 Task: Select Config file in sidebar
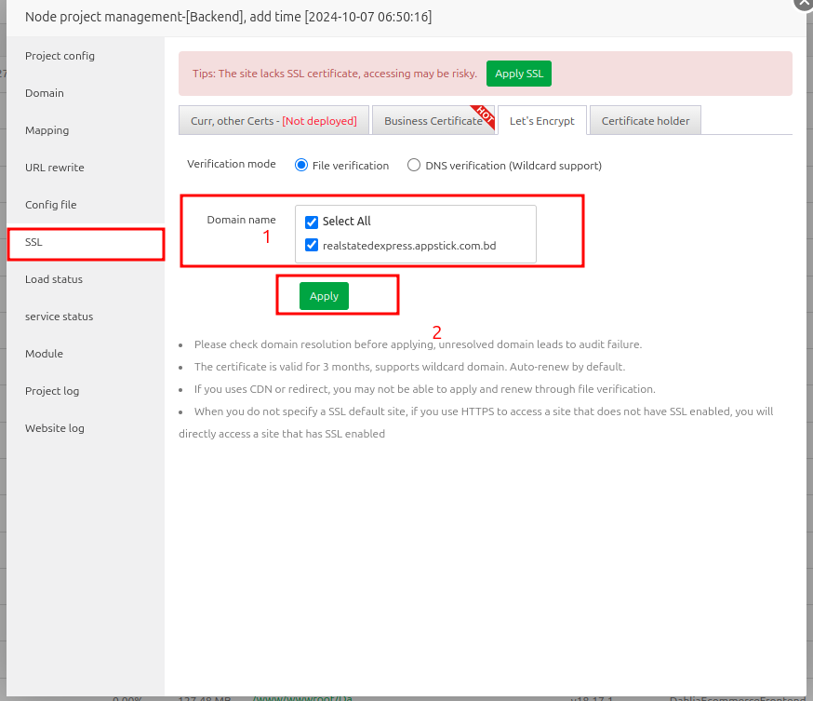[51, 205]
